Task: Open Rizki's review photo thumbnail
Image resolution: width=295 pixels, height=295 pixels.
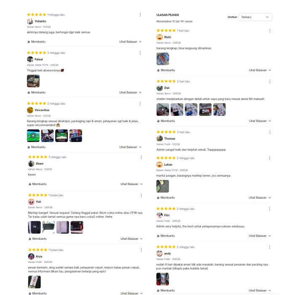Action: click(163, 59)
